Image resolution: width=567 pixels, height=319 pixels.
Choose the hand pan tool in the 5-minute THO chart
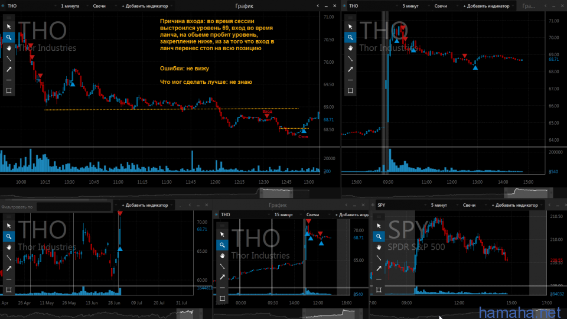pos(350,48)
